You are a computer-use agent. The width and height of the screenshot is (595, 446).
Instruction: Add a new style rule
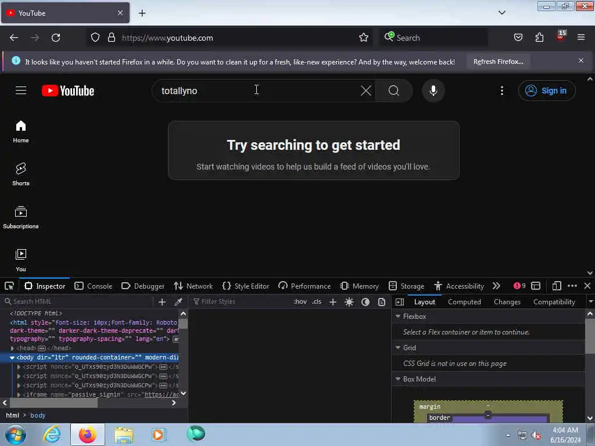click(333, 302)
